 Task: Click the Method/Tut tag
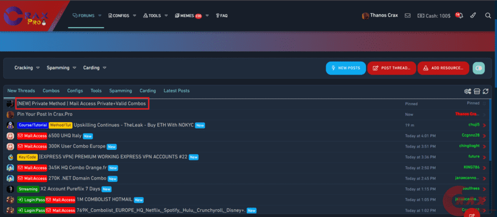(61, 125)
